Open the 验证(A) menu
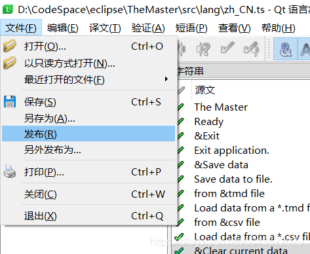Image resolution: width=310 pixels, height=254 pixels. coord(148,28)
